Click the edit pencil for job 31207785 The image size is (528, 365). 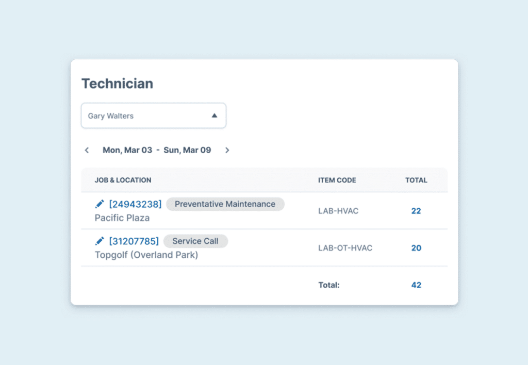(x=100, y=241)
